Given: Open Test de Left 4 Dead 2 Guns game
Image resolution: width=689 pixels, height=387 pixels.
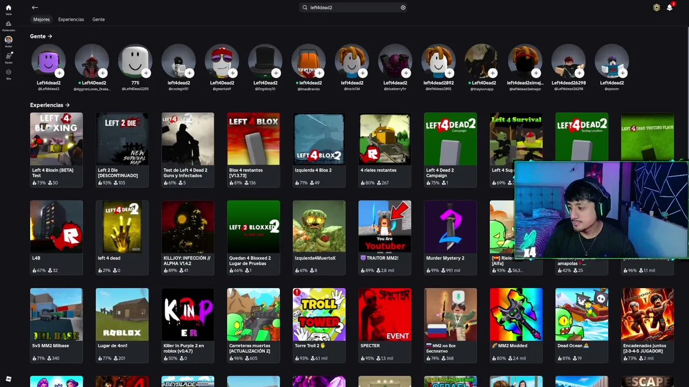Looking at the screenshot, I should (188, 149).
